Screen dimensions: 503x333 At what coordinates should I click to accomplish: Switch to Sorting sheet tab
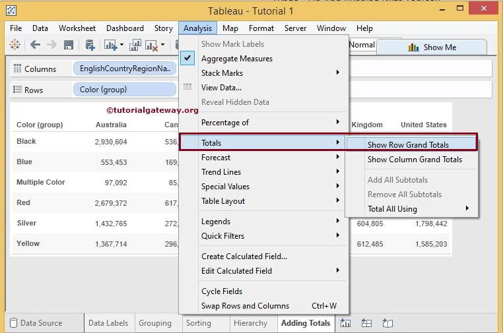(199, 322)
